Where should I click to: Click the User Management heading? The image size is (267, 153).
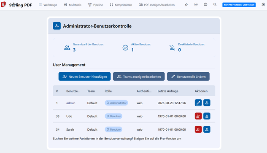pos(69,65)
